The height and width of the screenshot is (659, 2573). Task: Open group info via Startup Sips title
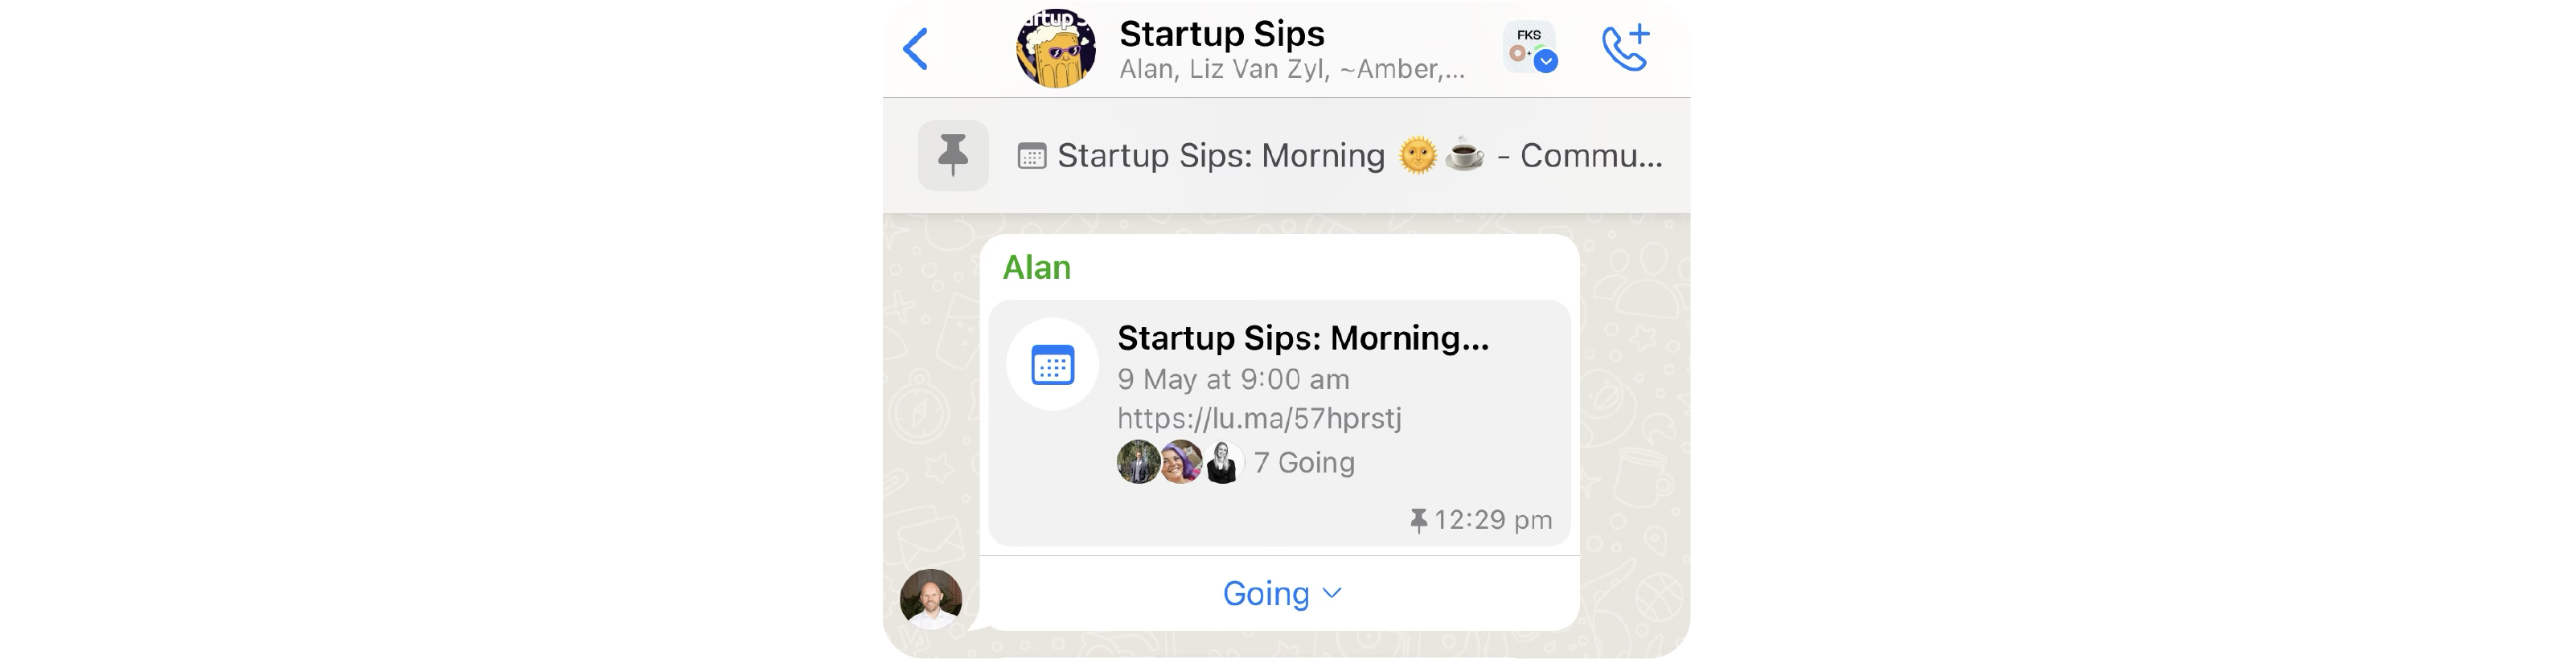pyautogui.click(x=1221, y=33)
